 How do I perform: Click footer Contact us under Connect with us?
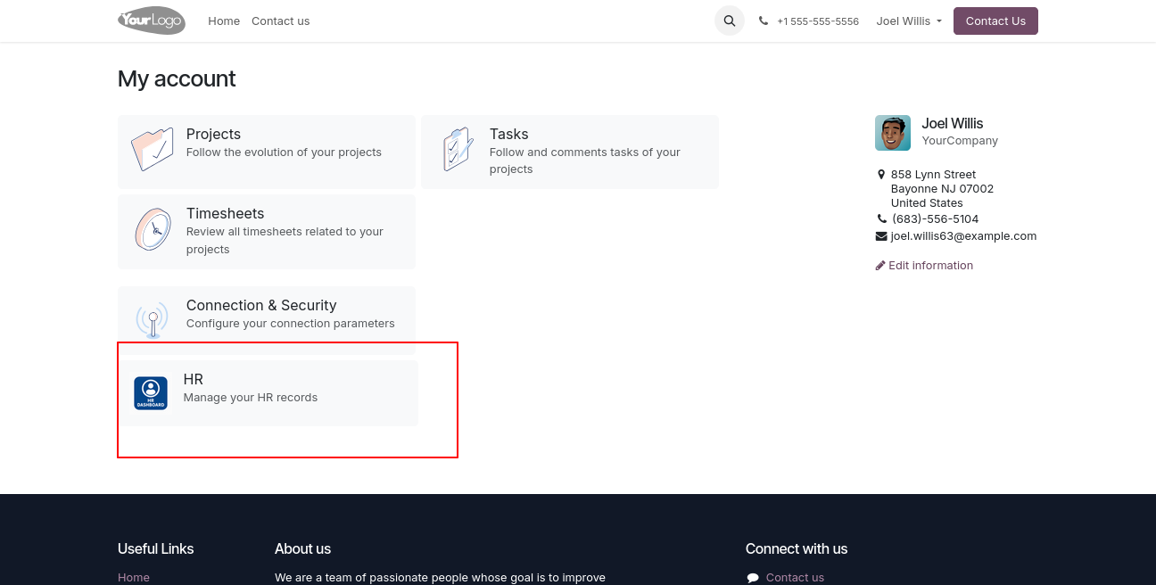click(795, 577)
